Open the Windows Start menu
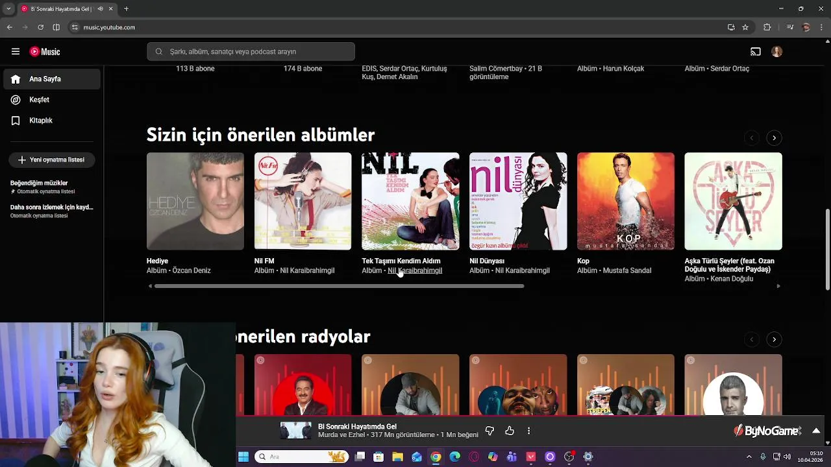The height and width of the screenshot is (467, 831). pos(243,457)
